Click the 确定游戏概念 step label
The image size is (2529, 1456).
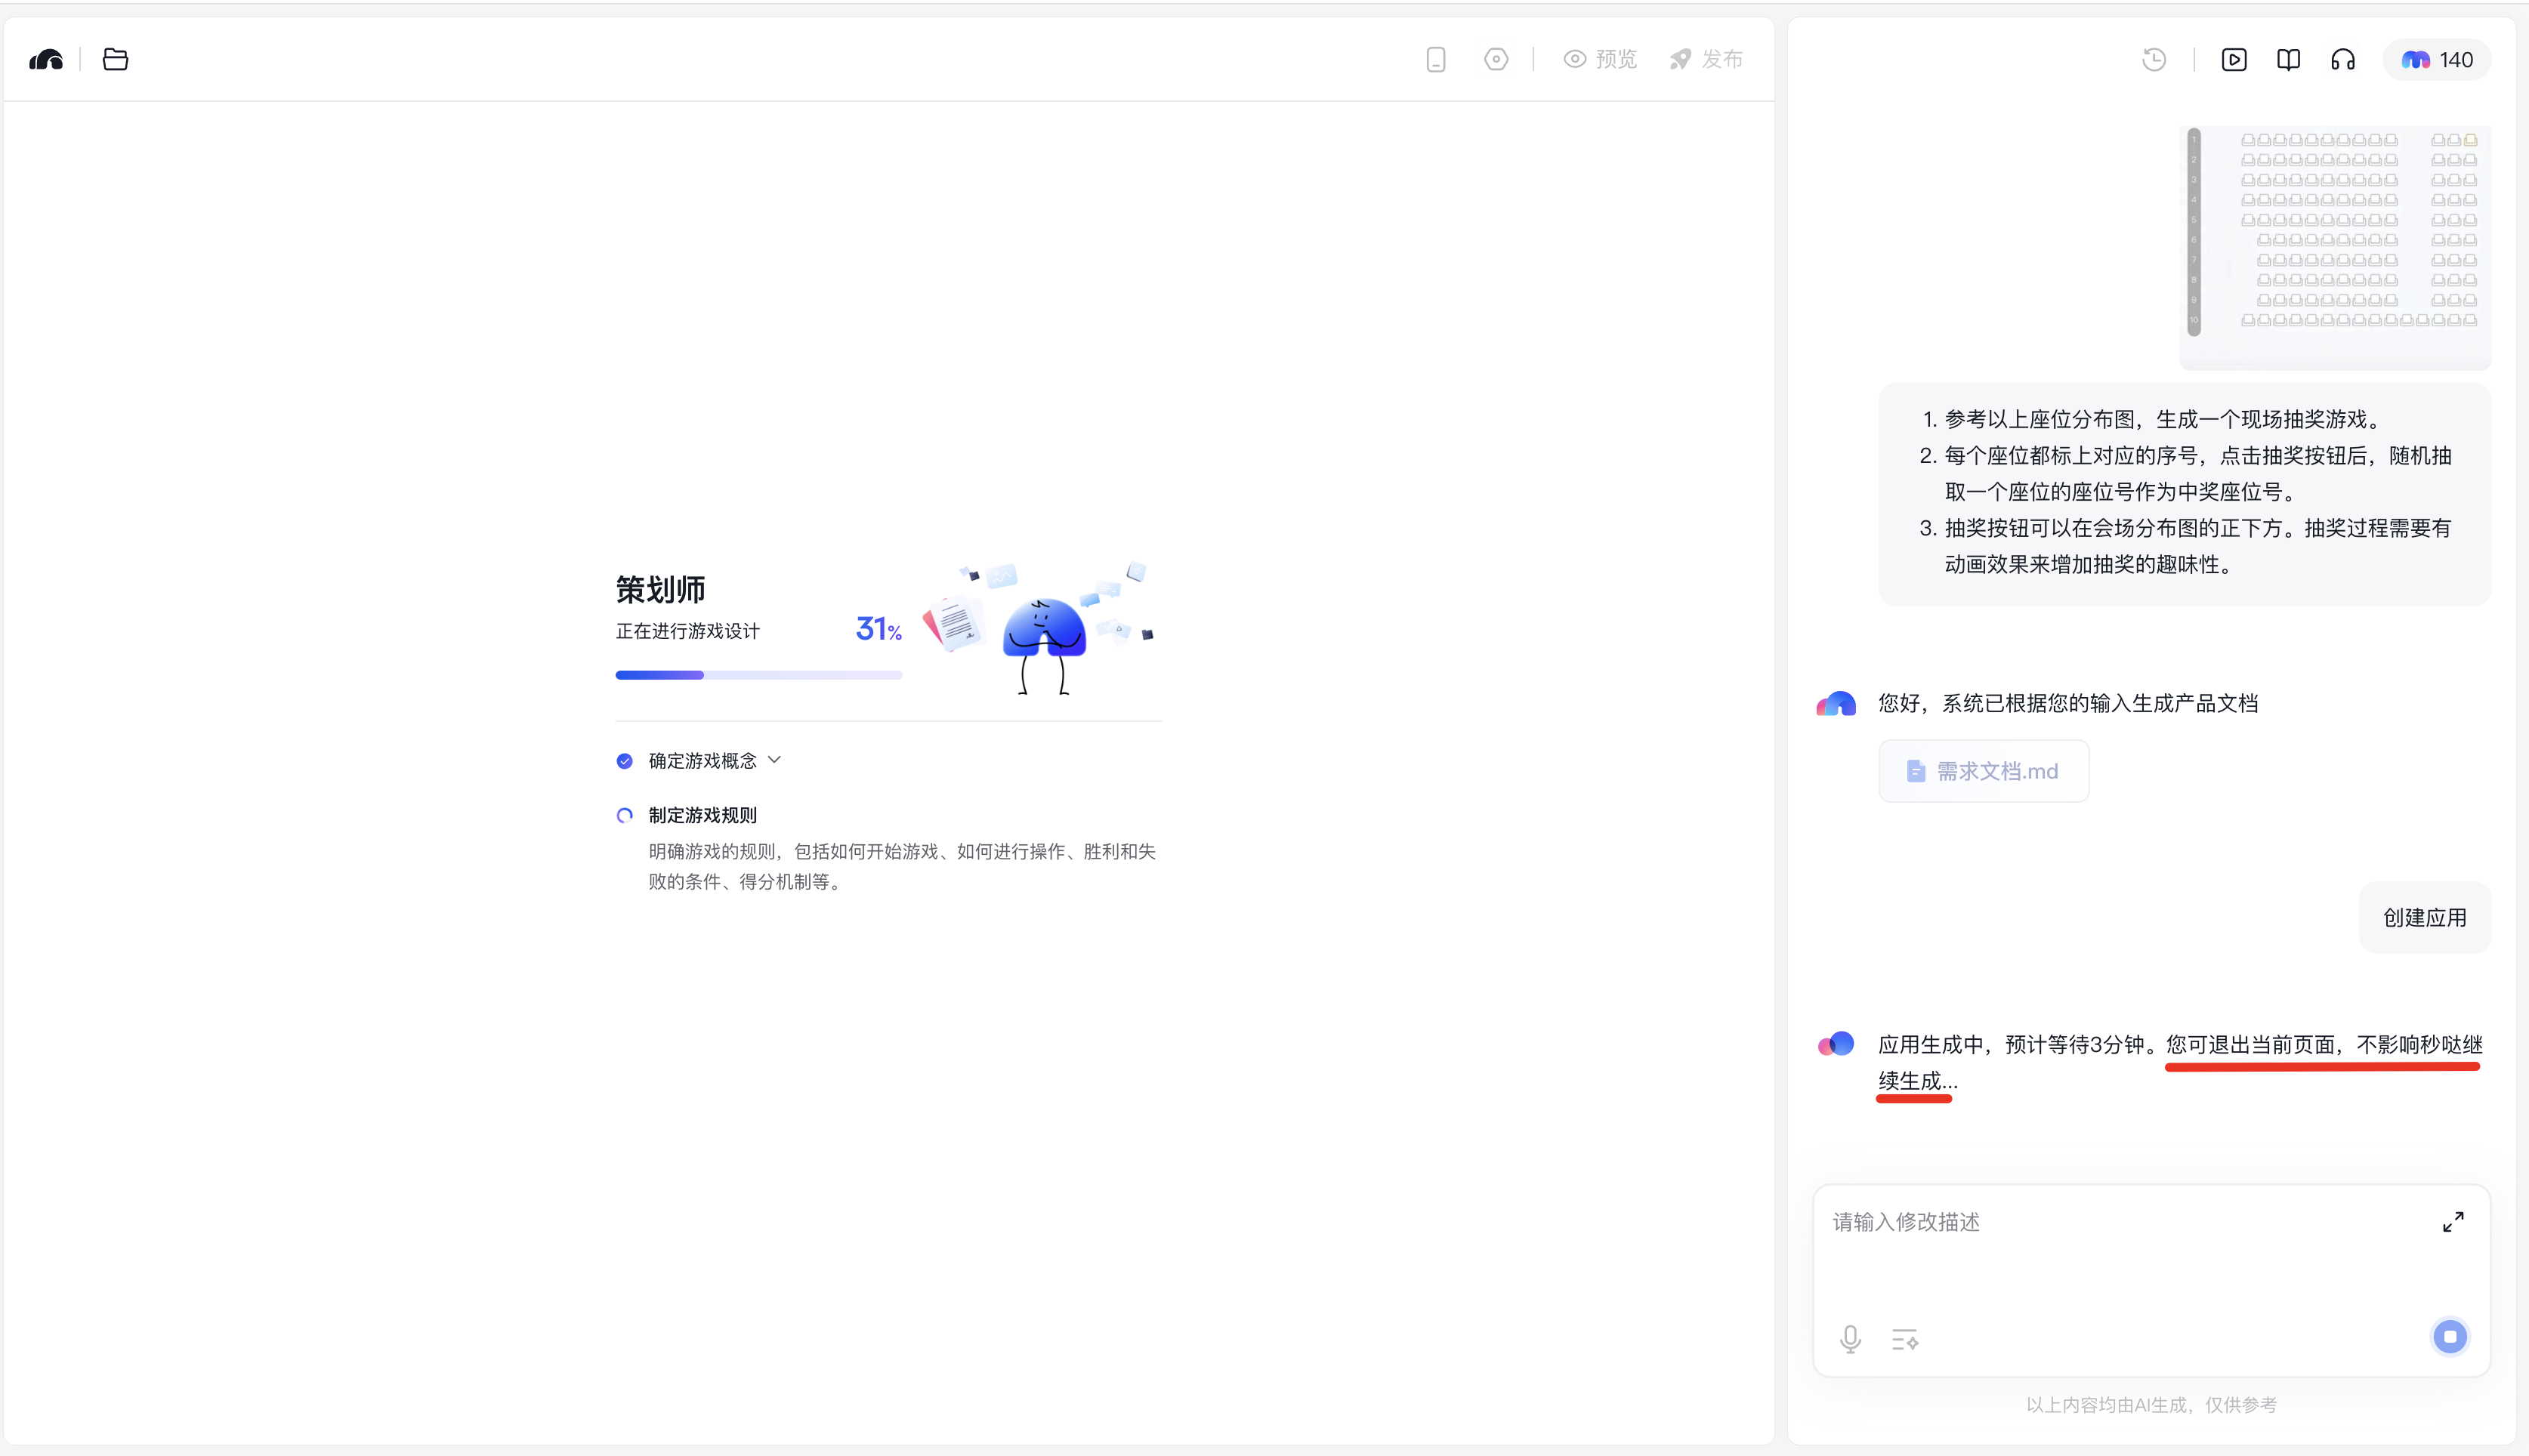[702, 761]
